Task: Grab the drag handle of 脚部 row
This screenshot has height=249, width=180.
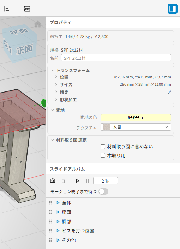Action: click(x=50, y=221)
